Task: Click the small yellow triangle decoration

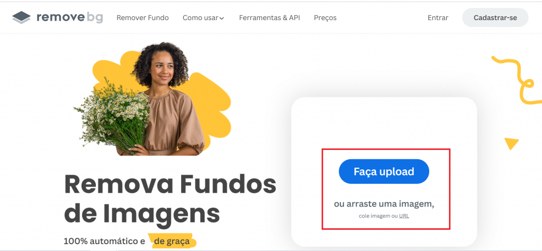Action: (x=511, y=143)
